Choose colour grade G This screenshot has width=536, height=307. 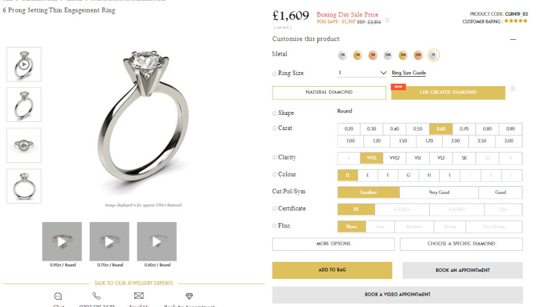(x=408, y=175)
